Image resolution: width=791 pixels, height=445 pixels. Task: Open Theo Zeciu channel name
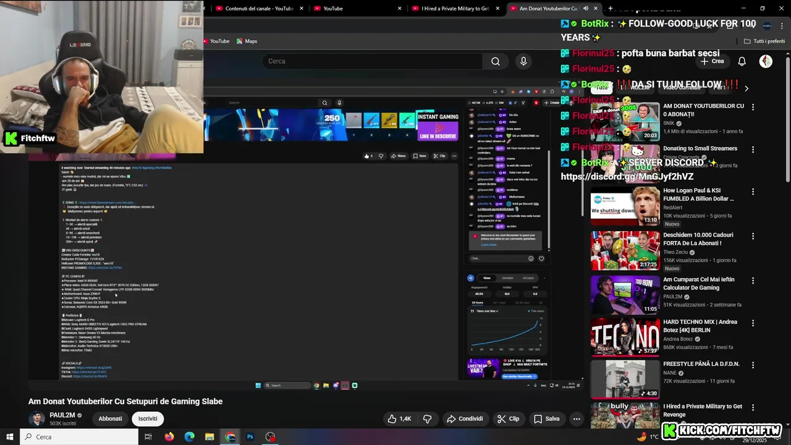[x=677, y=252]
